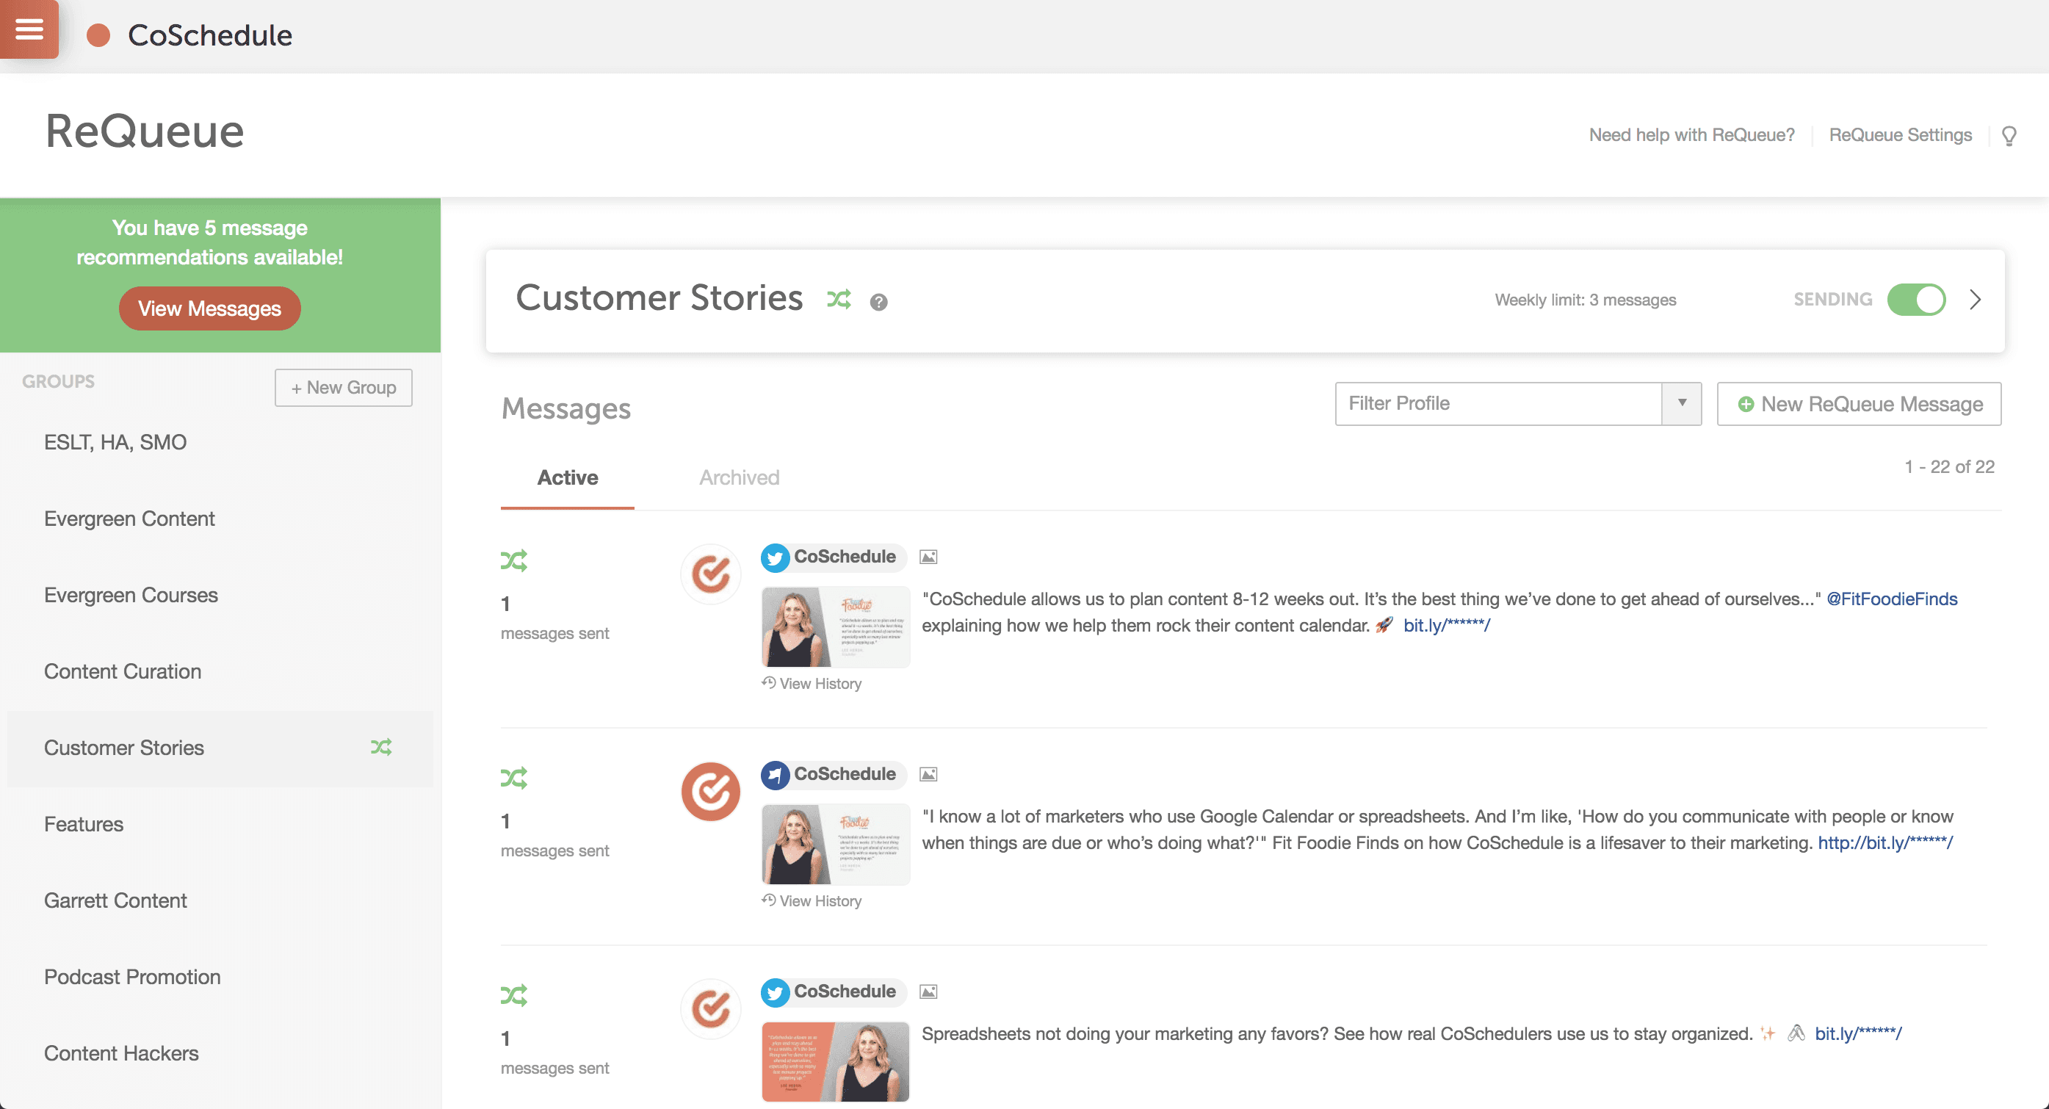Click image attachment icon on FitFoodieFinds message
The height and width of the screenshot is (1109, 2049).
coord(928,557)
